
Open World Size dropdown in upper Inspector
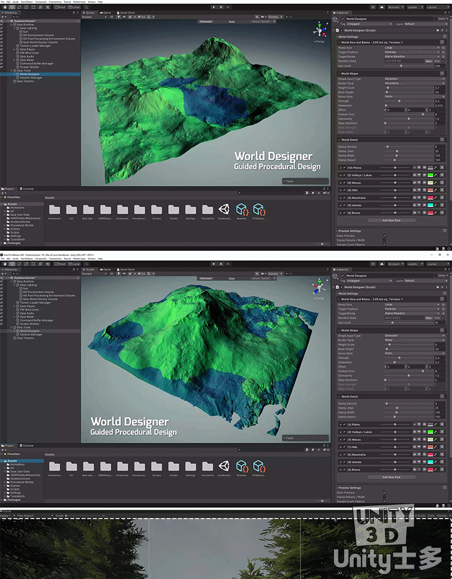click(412, 48)
